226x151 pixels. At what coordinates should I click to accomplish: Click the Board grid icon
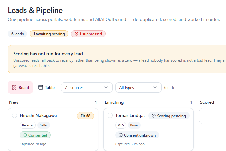14,87
